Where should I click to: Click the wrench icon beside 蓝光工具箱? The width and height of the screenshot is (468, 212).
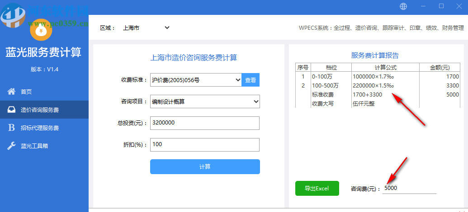pos(11,146)
